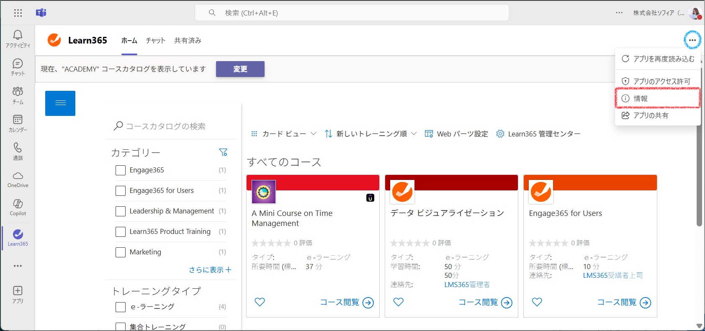Image resolution: width=705 pixels, height=331 pixels.
Task: Click コース閲覧 on Time Management card
Action: [347, 303]
